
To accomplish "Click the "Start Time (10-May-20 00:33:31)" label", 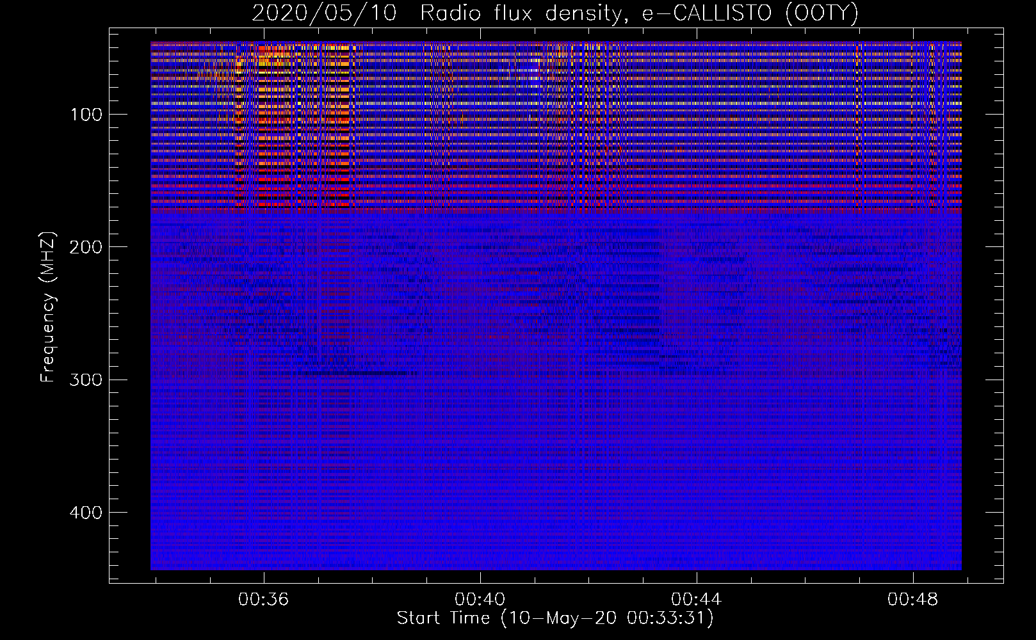I will (555, 618).
